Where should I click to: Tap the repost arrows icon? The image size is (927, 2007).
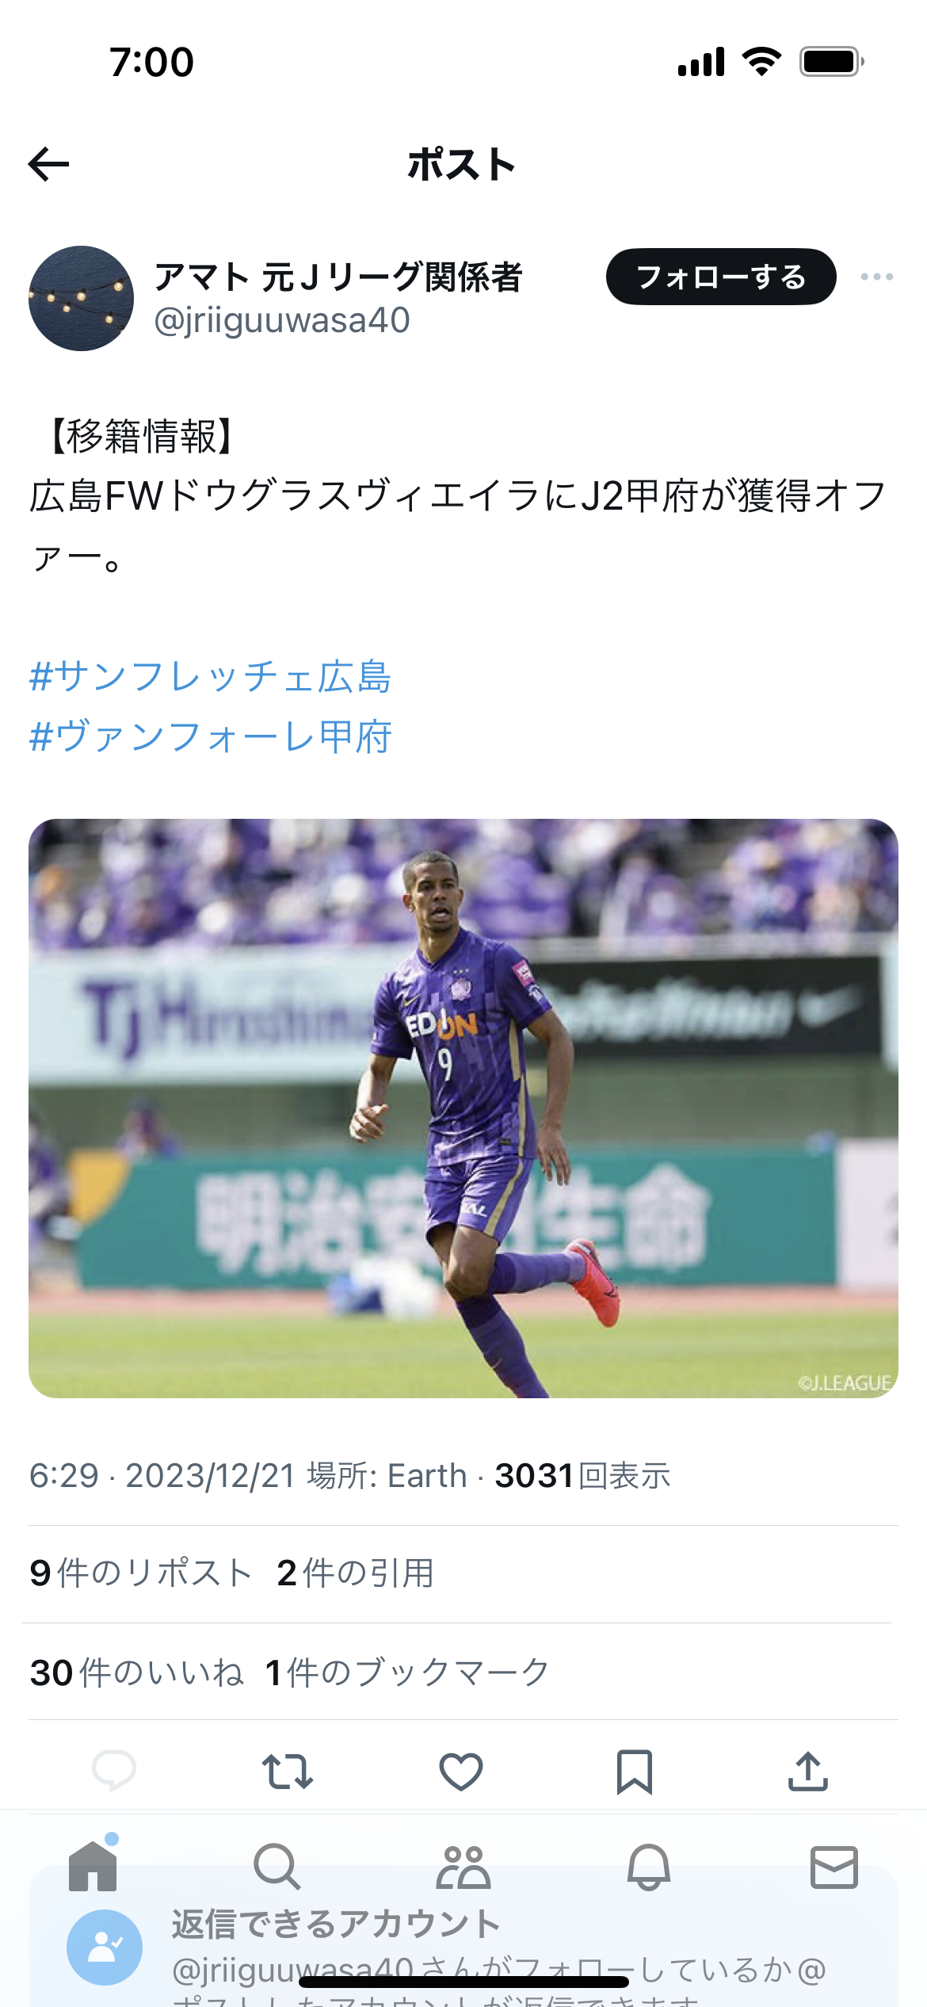pyautogui.click(x=288, y=1772)
